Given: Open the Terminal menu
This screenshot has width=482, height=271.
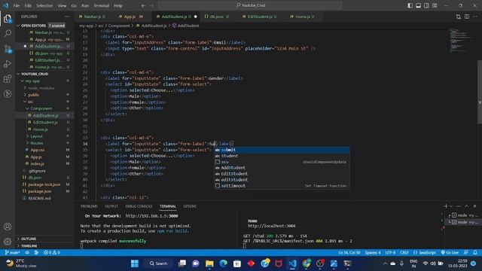Looking at the screenshot, I should click(x=102, y=5).
